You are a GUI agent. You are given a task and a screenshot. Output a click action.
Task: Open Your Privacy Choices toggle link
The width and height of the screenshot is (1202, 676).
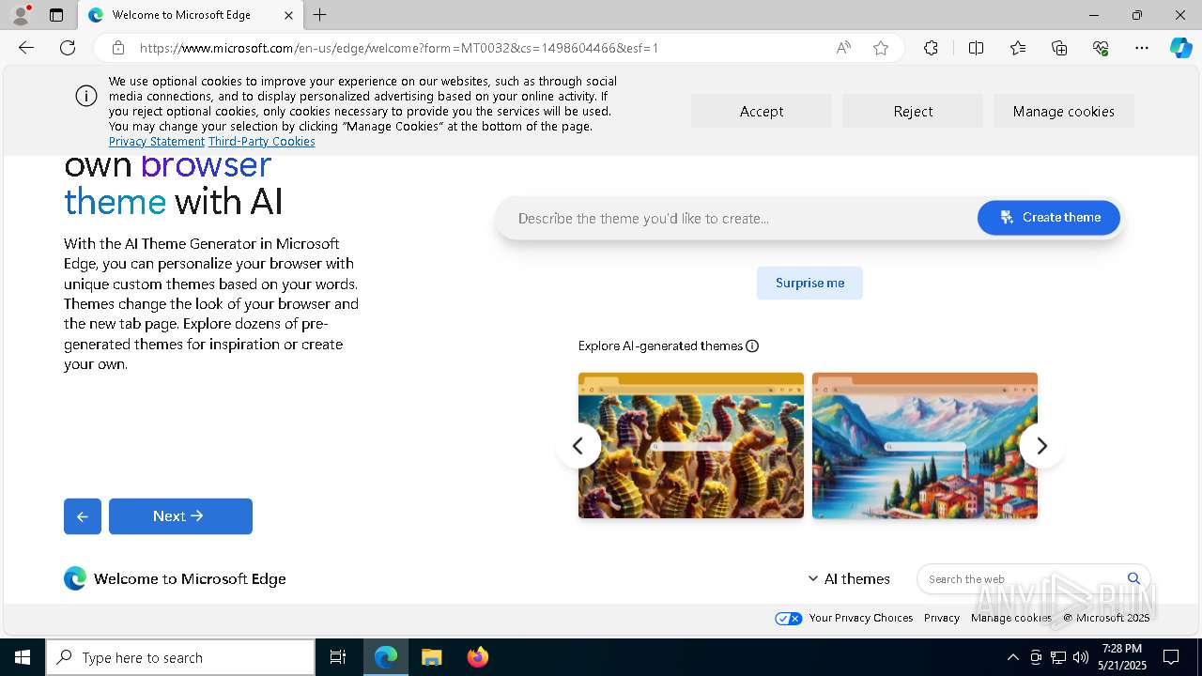point(843,618)
